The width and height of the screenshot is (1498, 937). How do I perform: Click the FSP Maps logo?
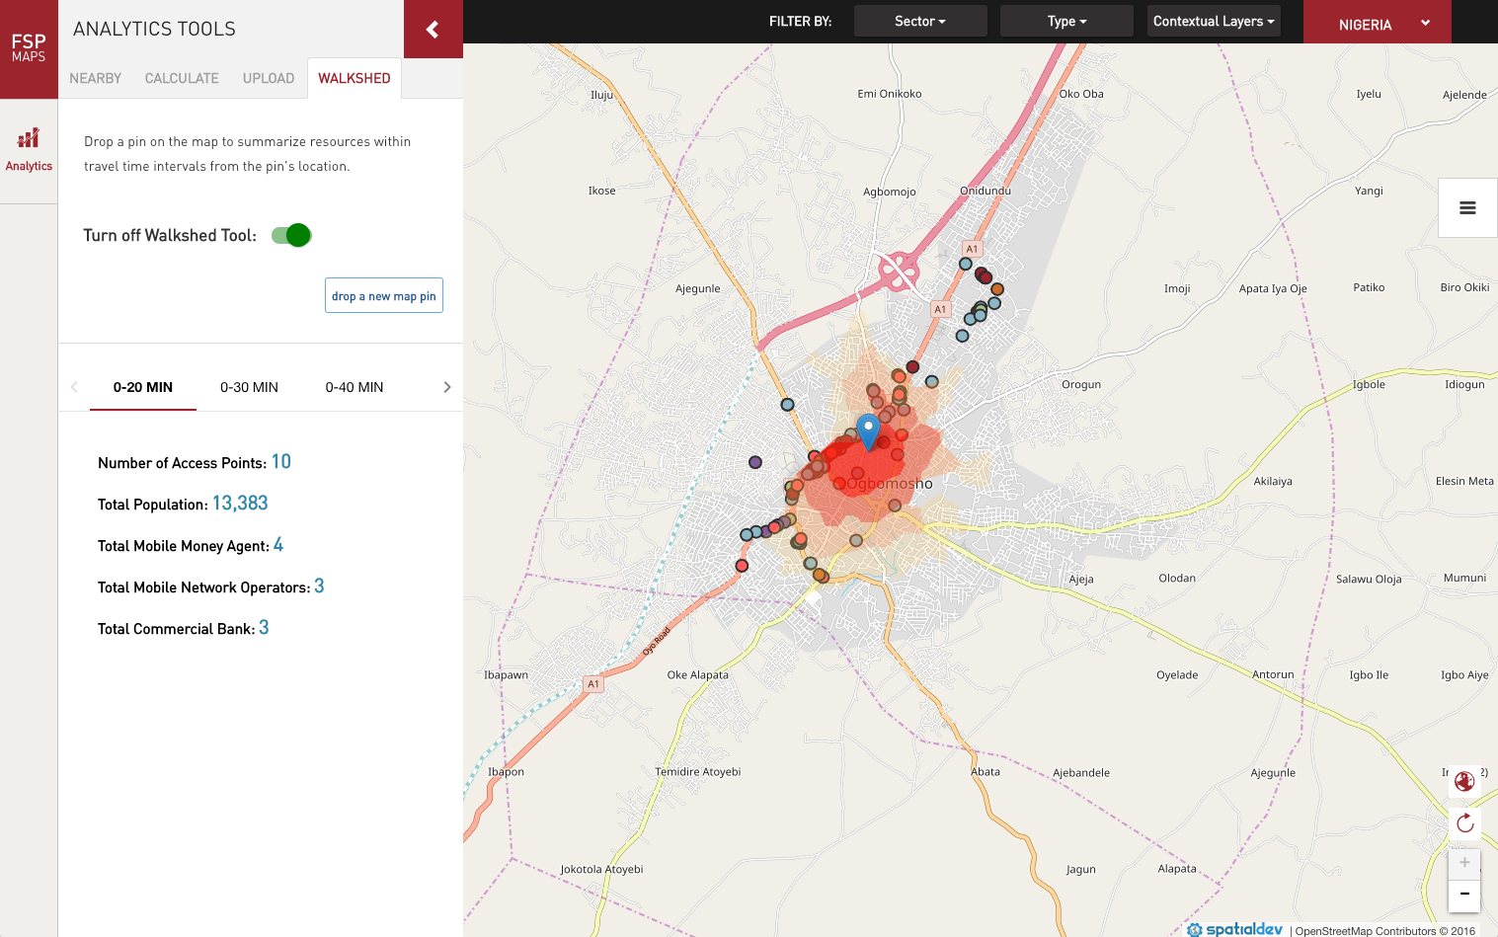point(29,47)
